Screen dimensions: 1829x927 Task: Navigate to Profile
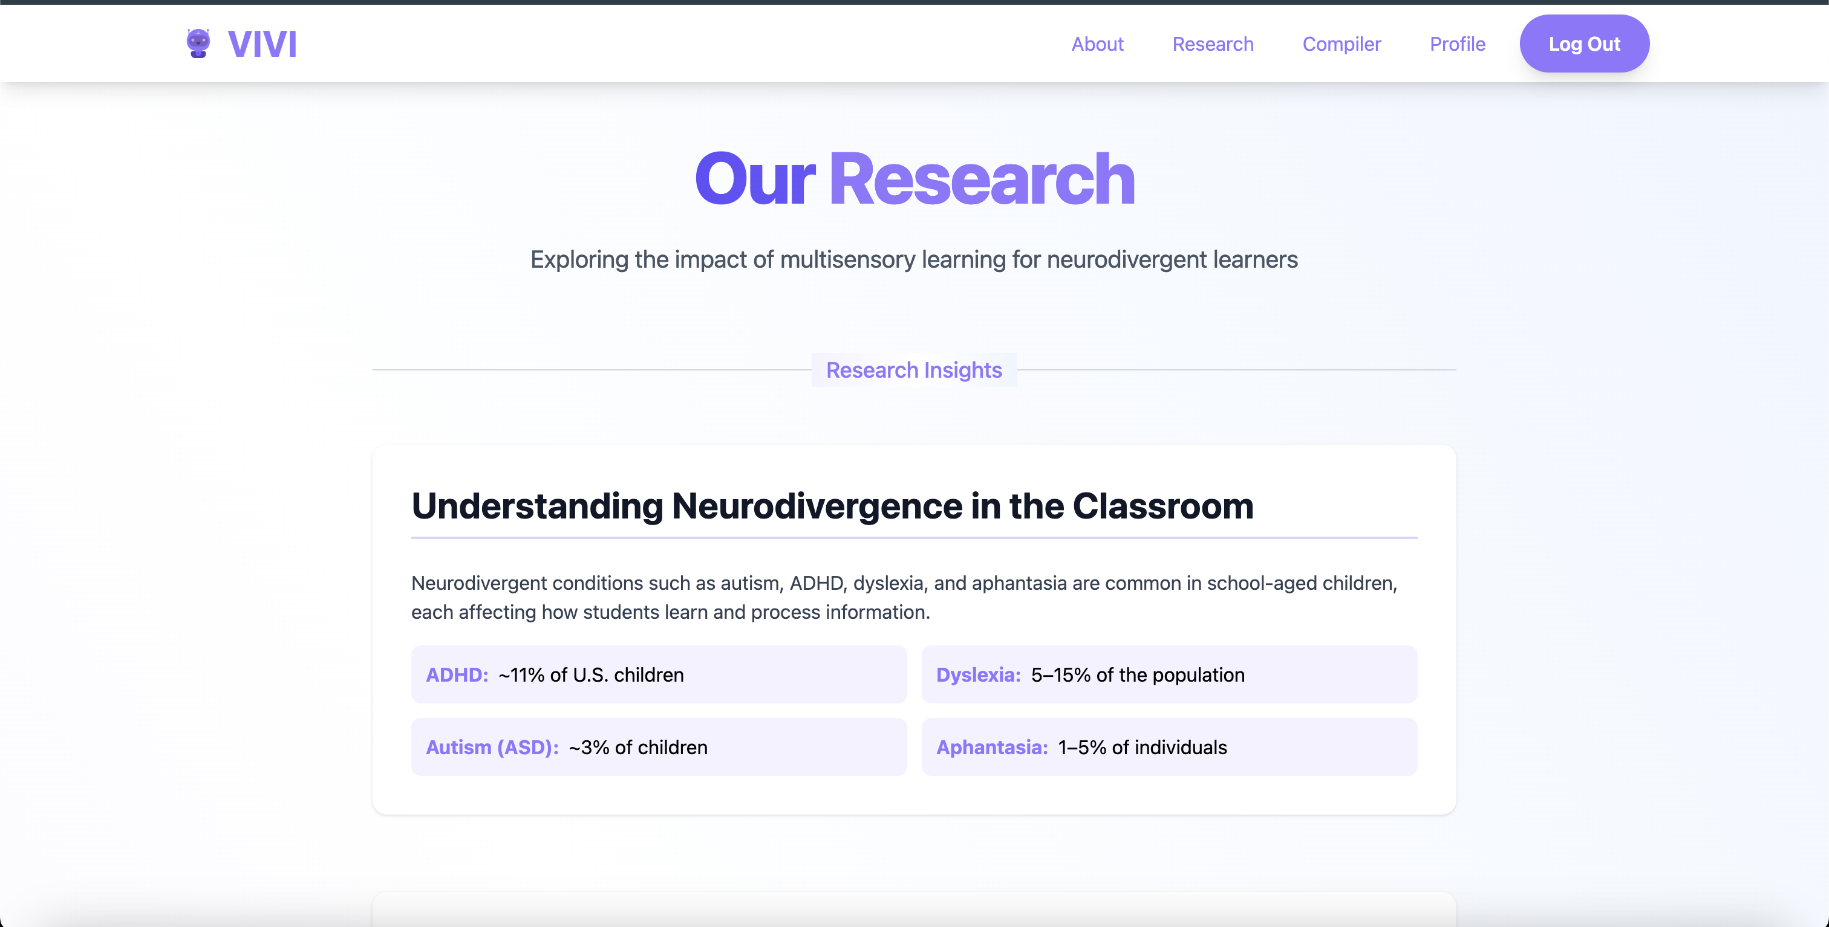click(1457, 44)
